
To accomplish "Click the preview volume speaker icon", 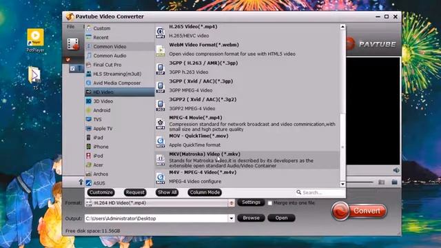I will tap(396, 170).
